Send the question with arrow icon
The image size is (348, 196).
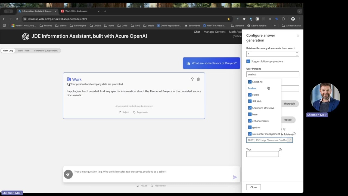click(235, 177)
